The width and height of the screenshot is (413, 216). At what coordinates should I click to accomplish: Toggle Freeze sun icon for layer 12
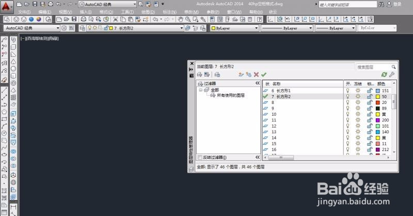358,126
